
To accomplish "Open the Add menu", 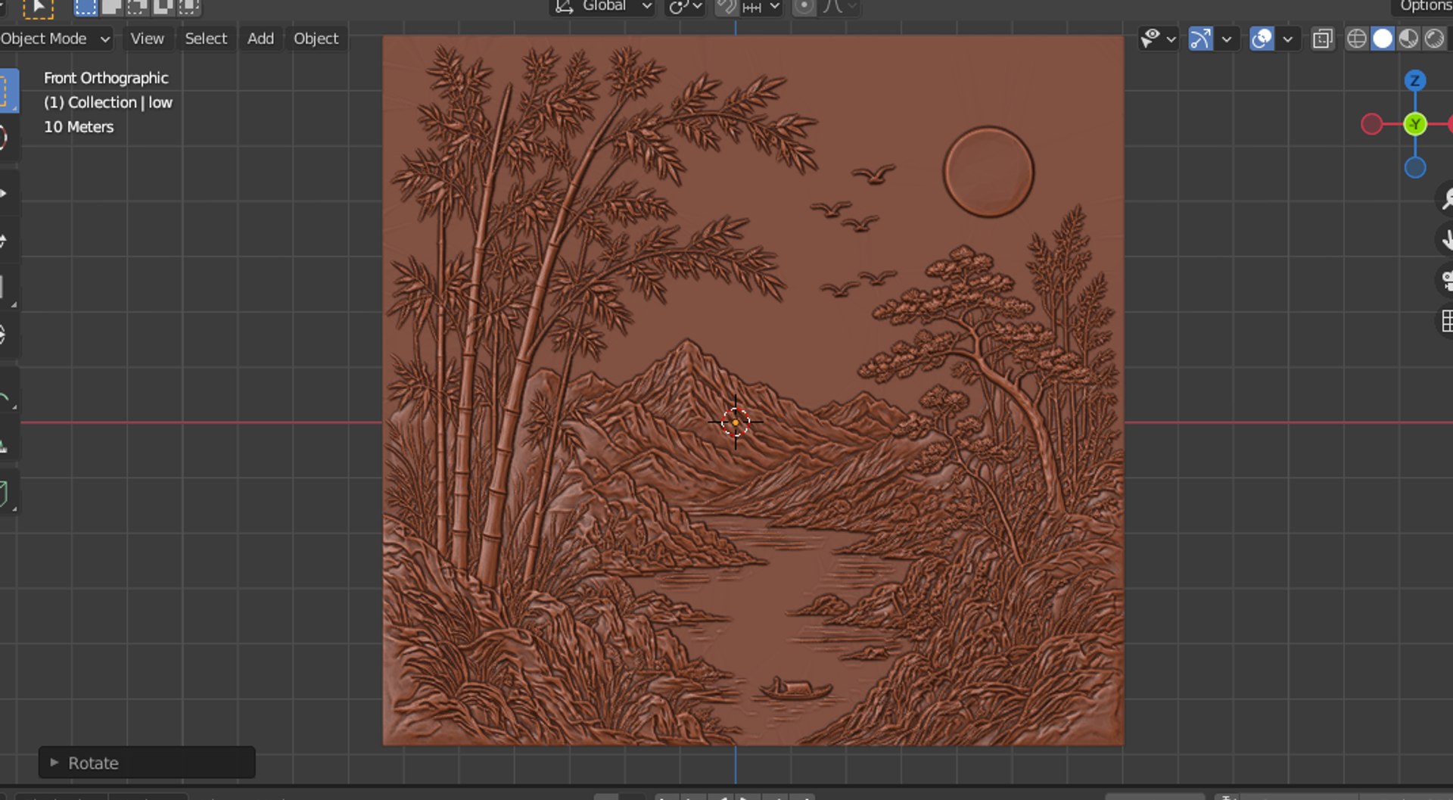I will [x=260, y=39].
